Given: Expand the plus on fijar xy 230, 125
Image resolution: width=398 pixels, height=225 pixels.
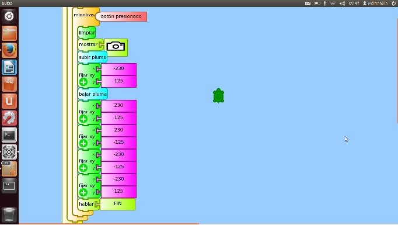Looking at the screenshot, I should click(x=83, y=119).
